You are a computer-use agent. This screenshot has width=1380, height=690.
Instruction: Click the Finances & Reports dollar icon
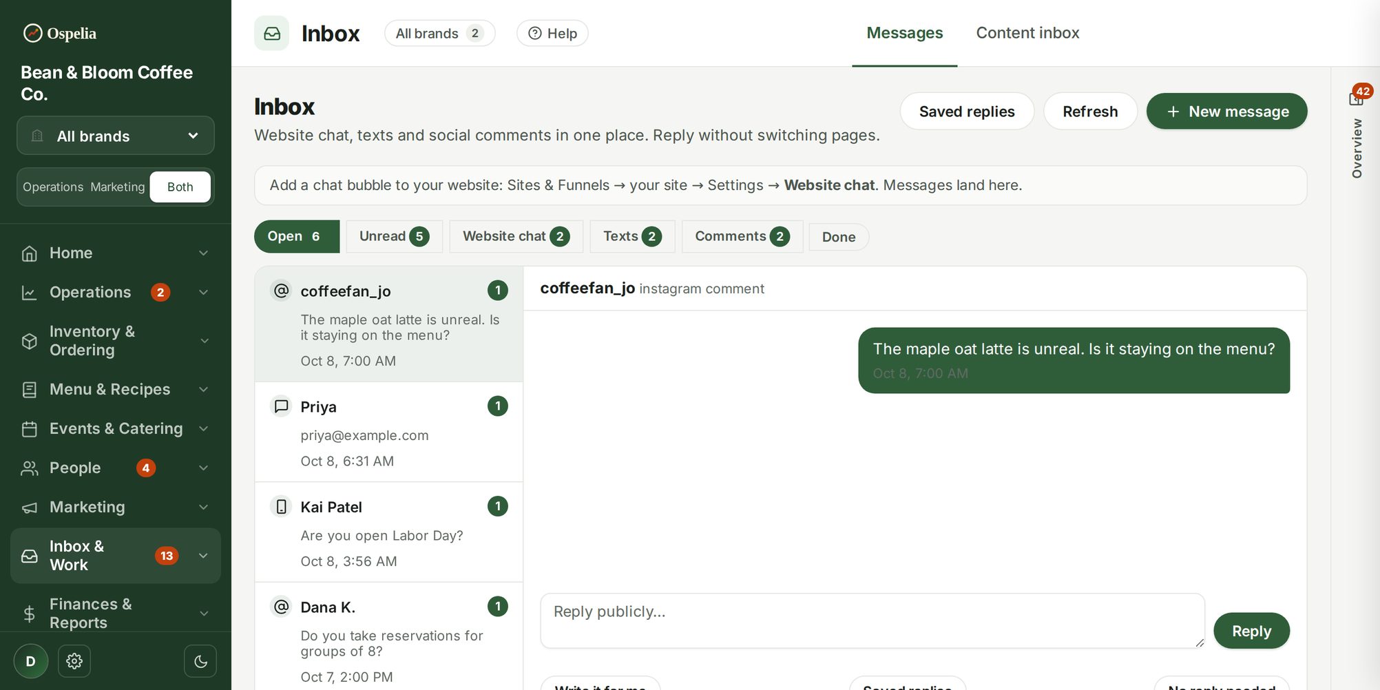click(30, 614)
